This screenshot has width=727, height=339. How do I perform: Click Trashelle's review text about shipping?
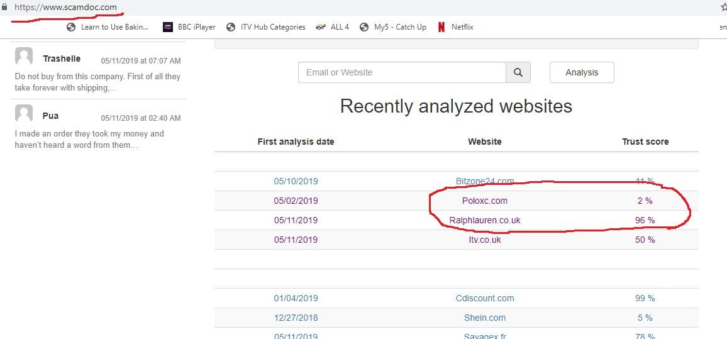[x=97, y=82]
